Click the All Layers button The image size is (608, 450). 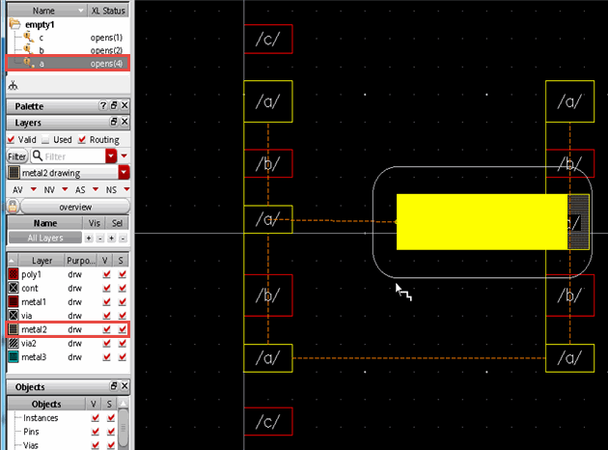point(45,238)
